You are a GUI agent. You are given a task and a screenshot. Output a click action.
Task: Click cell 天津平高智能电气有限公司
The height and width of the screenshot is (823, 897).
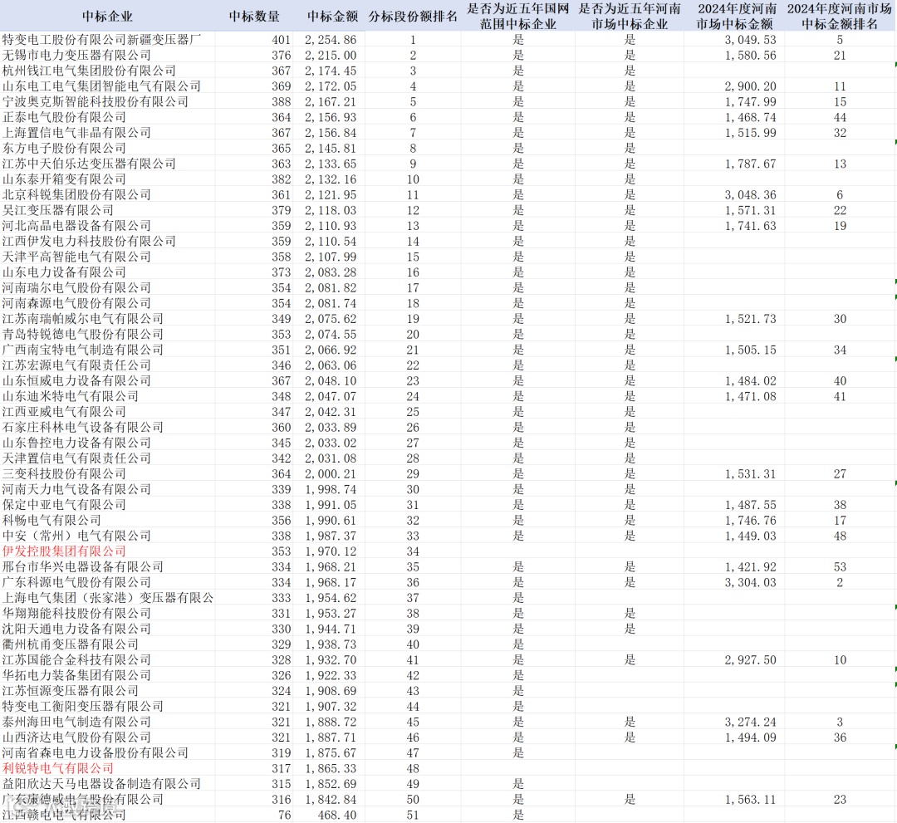point(76,257)
